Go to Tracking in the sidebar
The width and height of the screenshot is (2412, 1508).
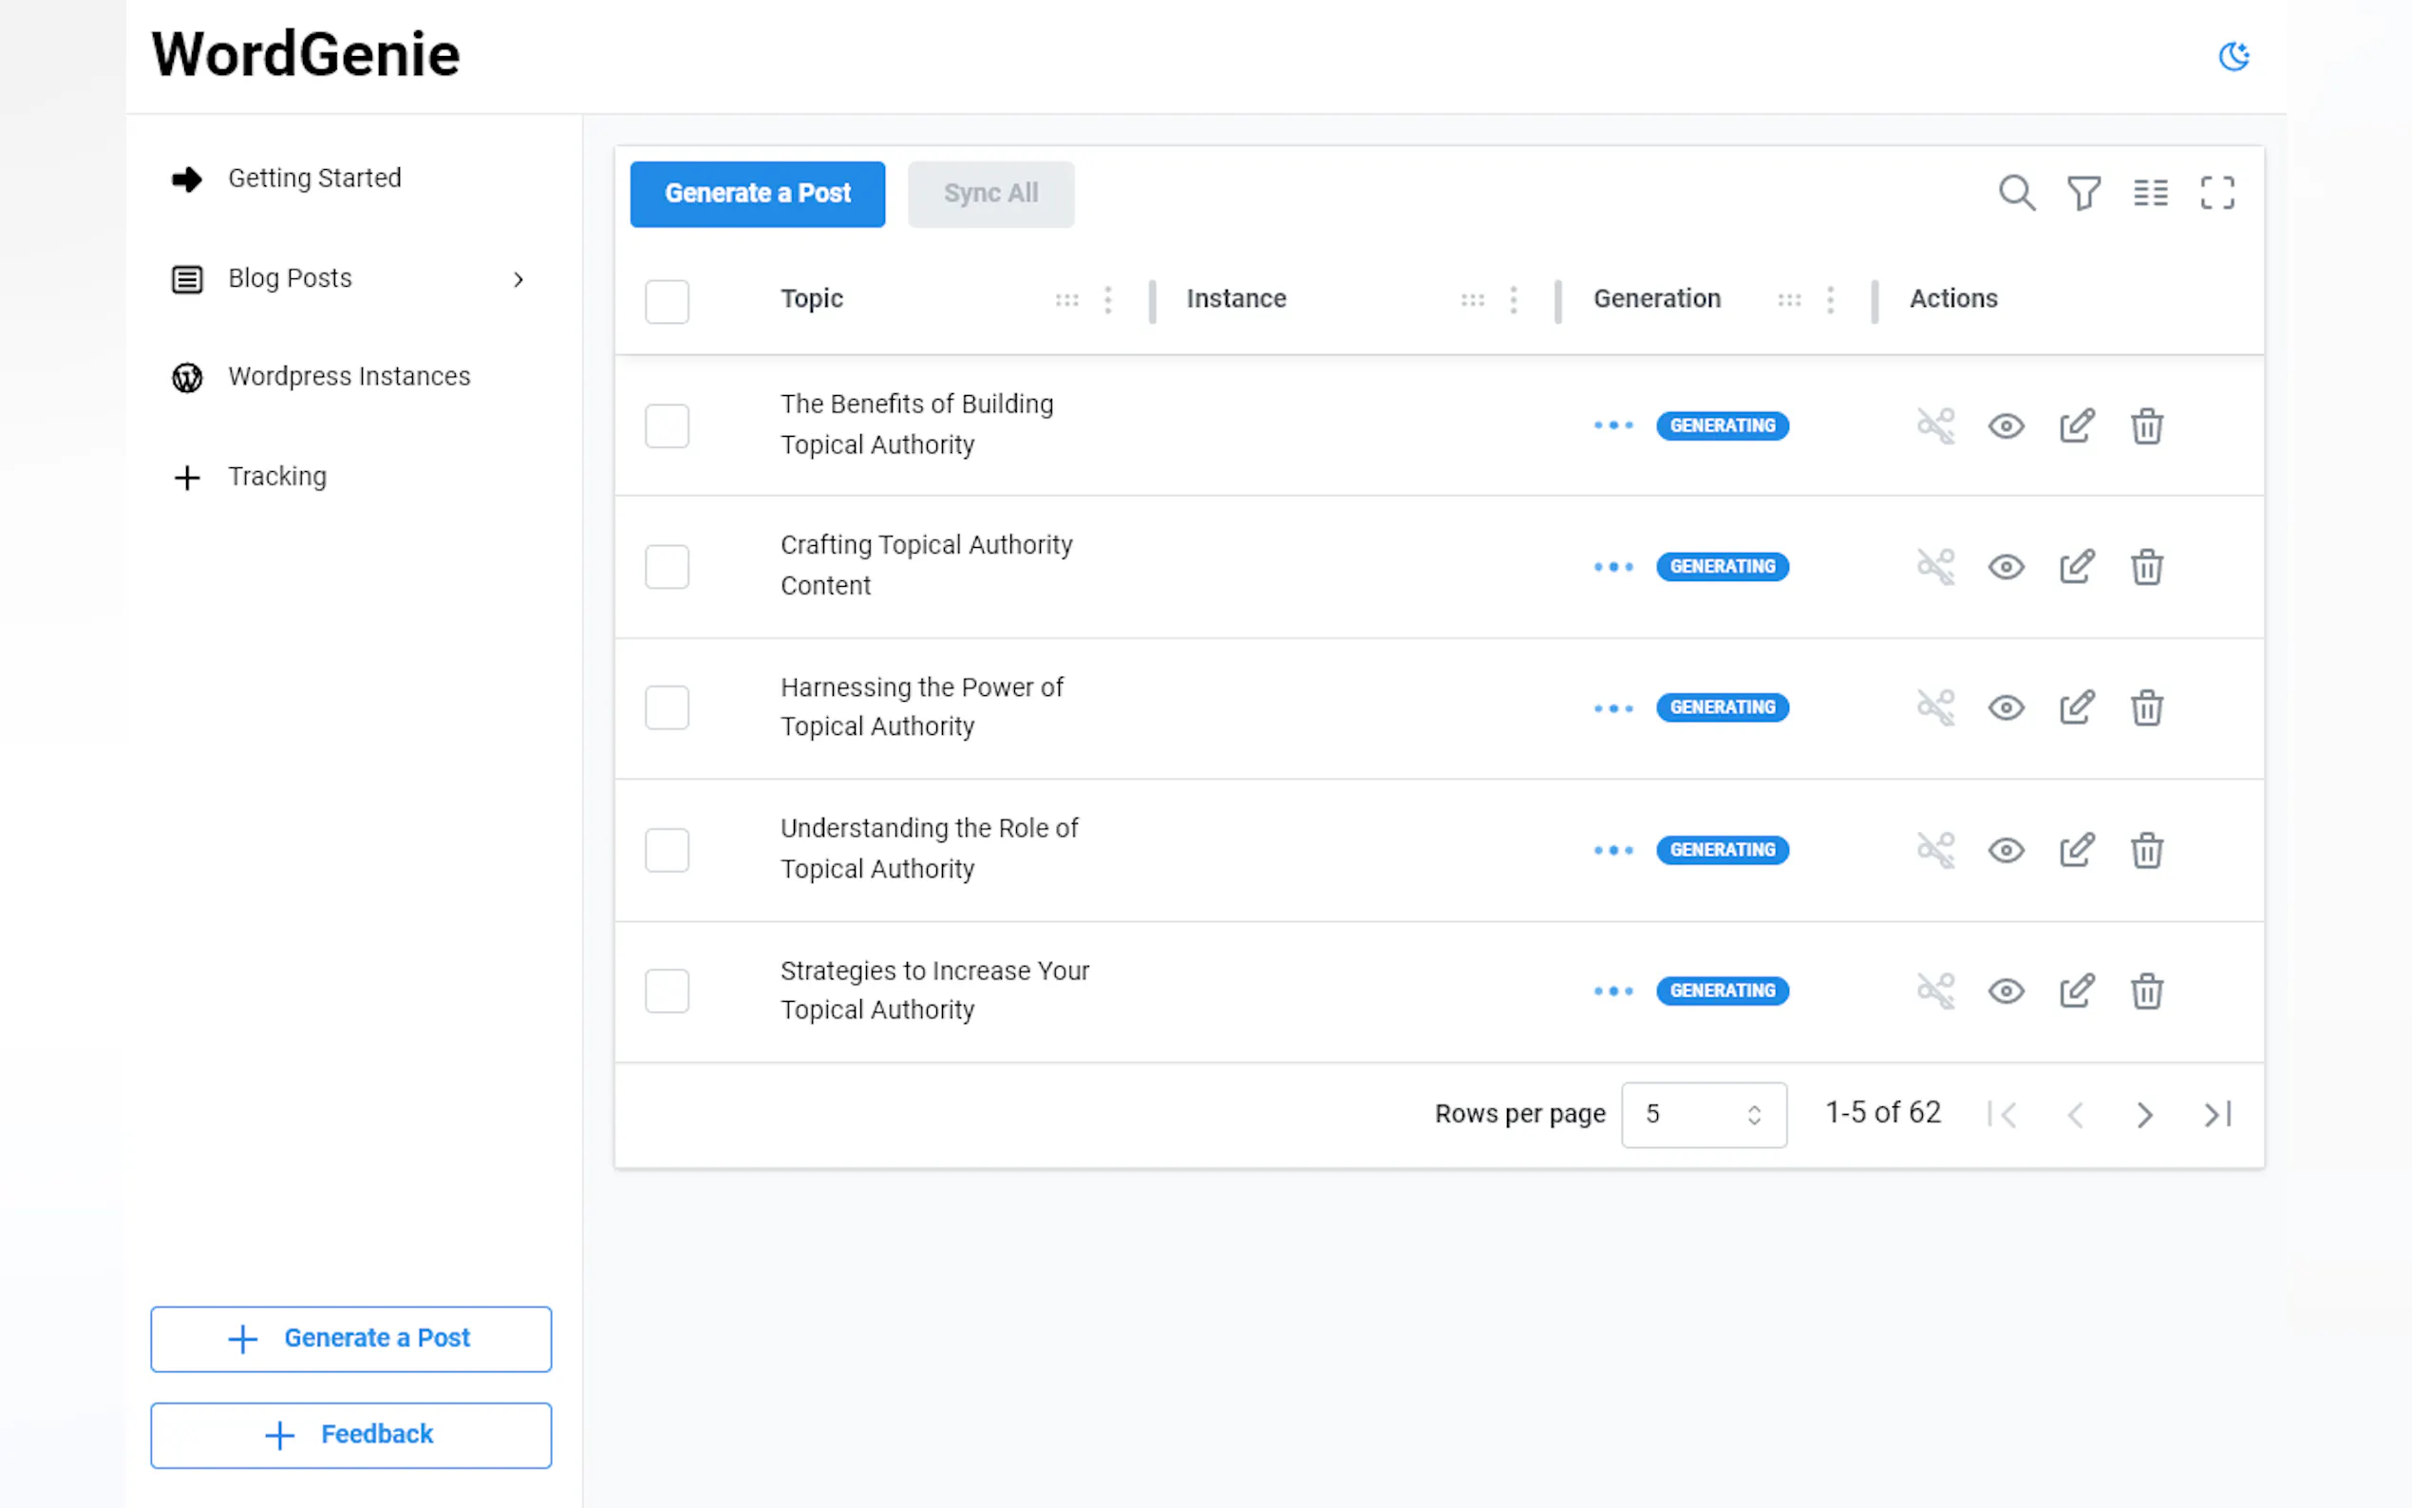point(276,477)
